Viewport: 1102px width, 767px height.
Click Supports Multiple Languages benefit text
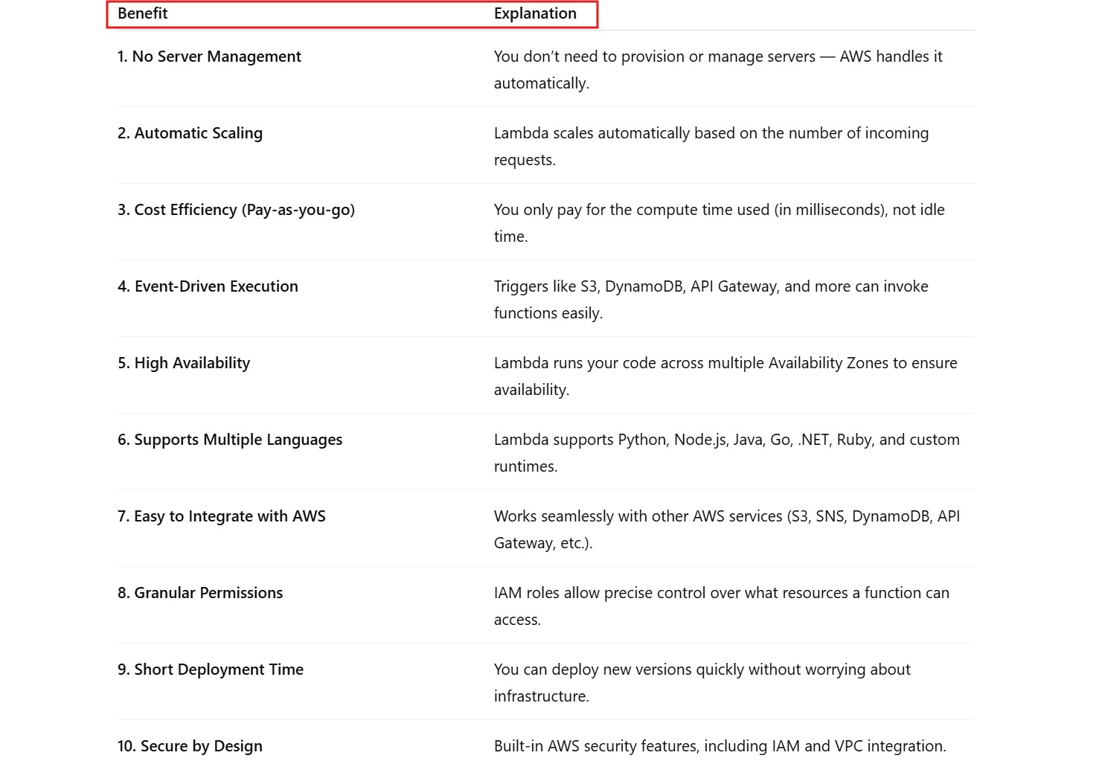pyautogui.click(x=230, y=440)
